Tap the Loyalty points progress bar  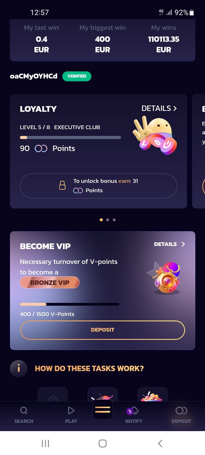(x=70, y=138)
